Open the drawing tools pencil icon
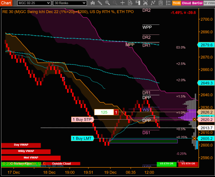The width and height of the screenshot is (215, 177). pos(100,3)
